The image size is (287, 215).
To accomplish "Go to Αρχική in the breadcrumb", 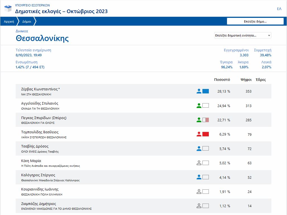I will point(9,21).
